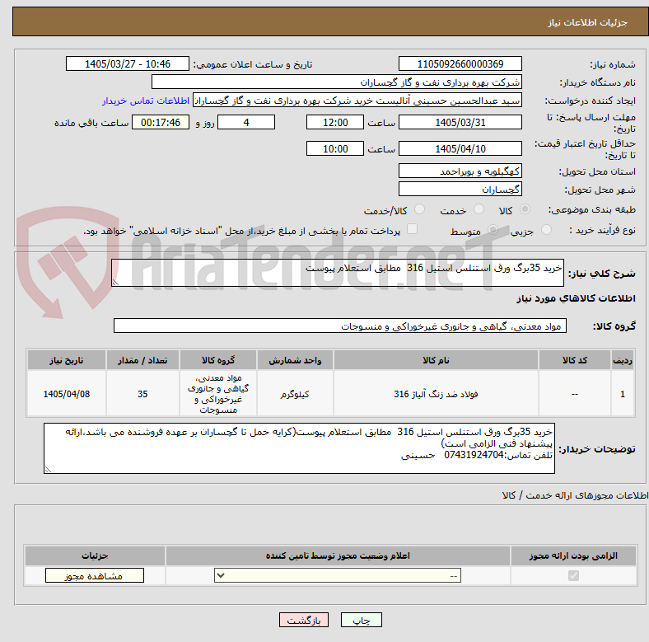Click the فولاد ضد زنگ آلیاژ 316 cell
The image size is (649, 642).
pyautogui.click(x=436, y=393)
